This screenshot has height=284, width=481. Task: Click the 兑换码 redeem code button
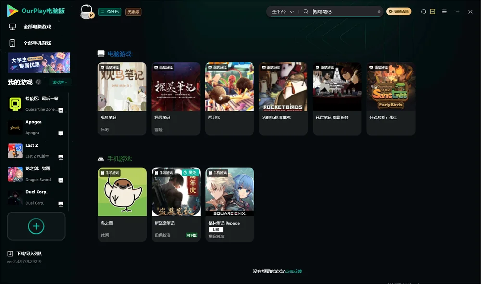coord(110,12)
